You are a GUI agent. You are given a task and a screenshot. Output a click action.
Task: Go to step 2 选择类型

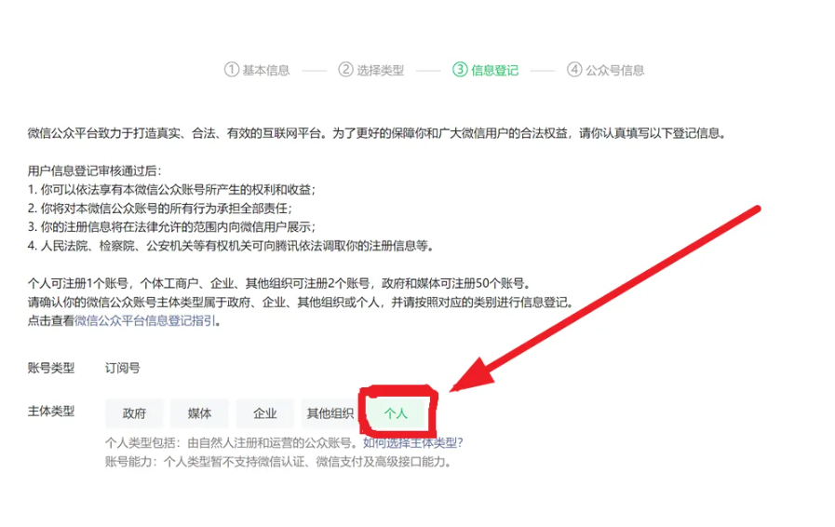(x=371, y=70)
